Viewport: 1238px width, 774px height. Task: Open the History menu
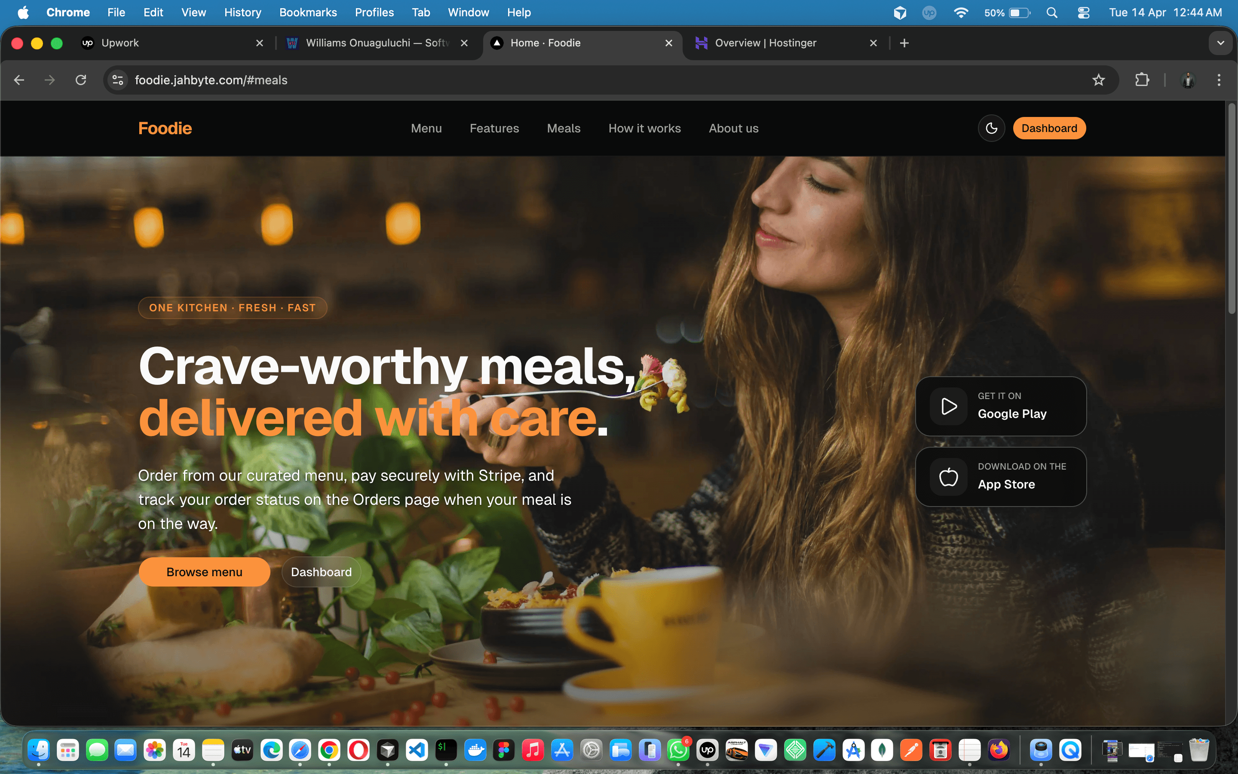[x=242, y=12]
